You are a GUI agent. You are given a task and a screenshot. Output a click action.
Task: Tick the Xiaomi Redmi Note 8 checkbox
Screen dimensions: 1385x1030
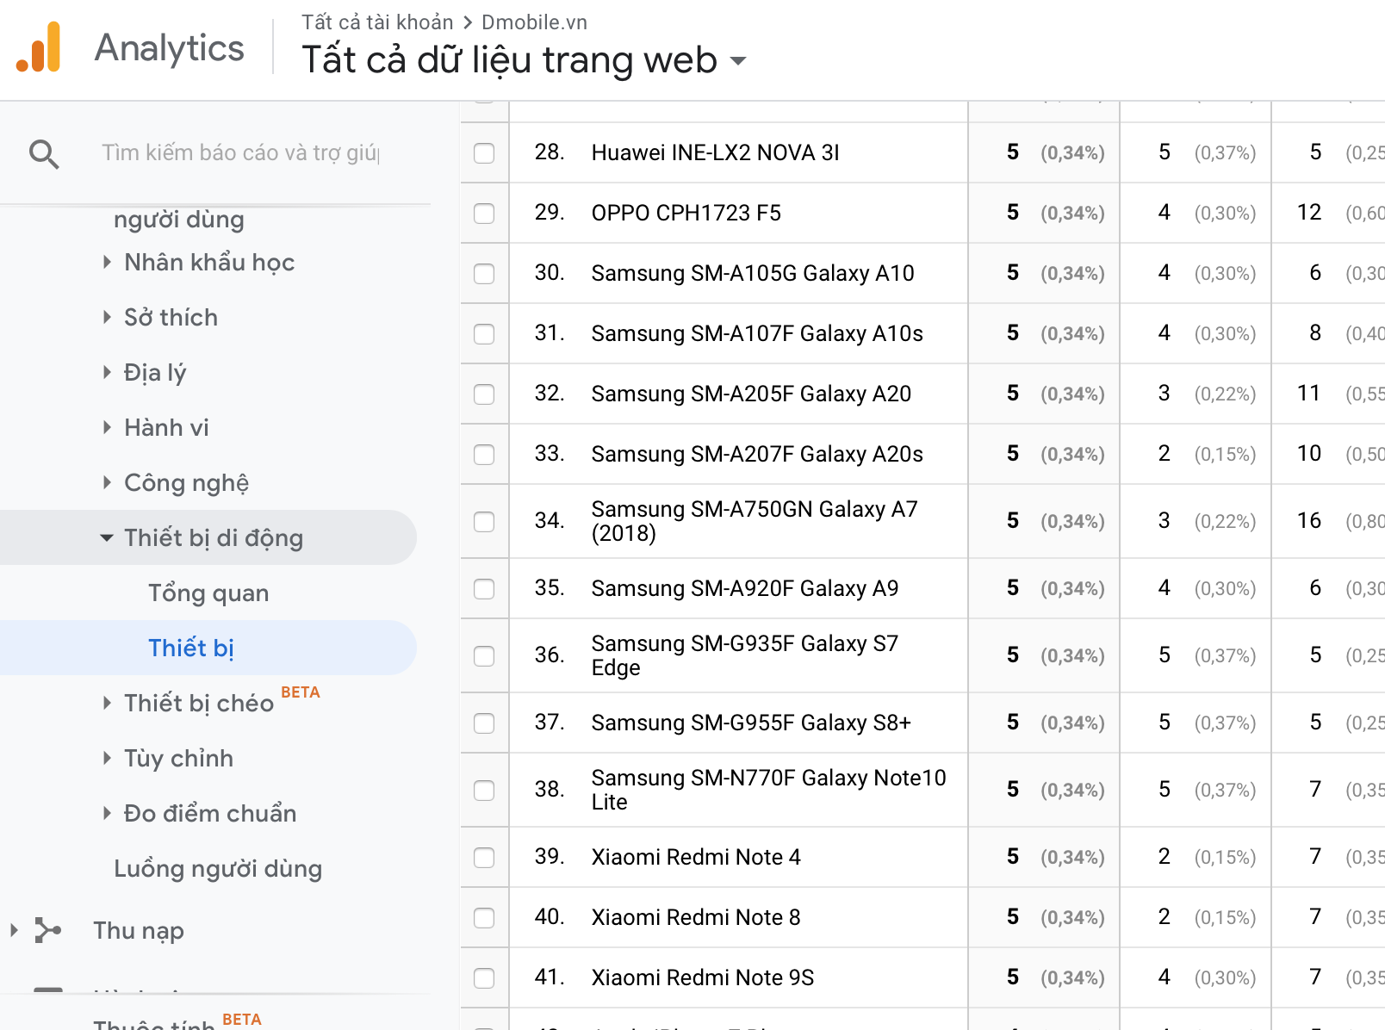[484, 918]
